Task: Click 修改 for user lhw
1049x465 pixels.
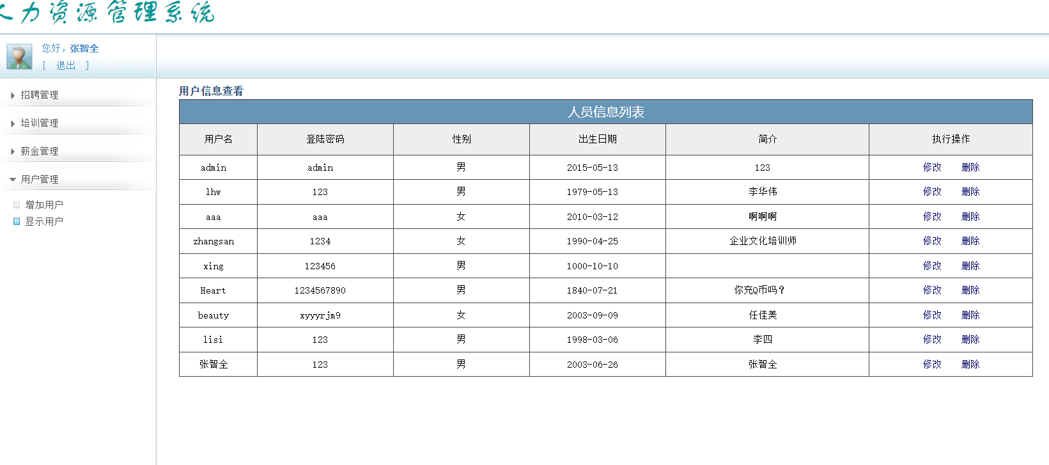Action: [932, 191]
